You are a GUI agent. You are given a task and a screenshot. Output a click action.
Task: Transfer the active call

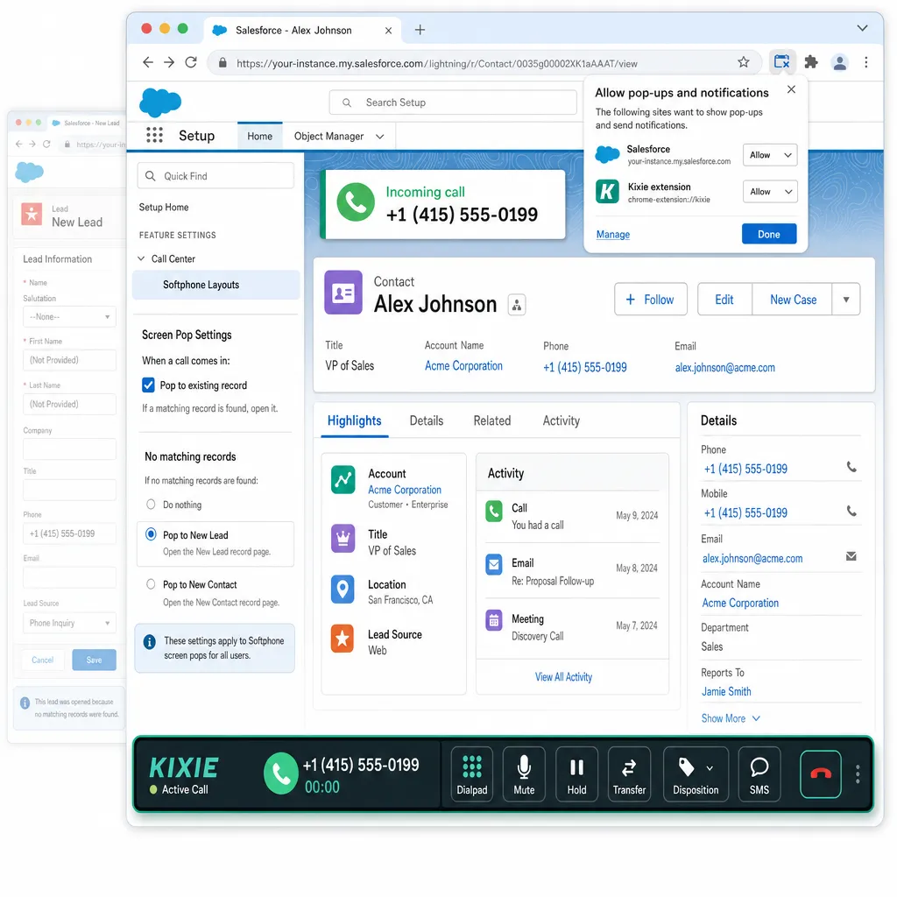(629, 774)
